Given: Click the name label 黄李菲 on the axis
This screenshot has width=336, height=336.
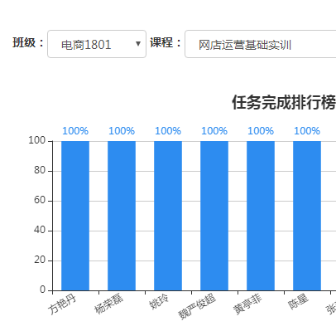Looking at the screenshot, I should [x=247, y=304].
